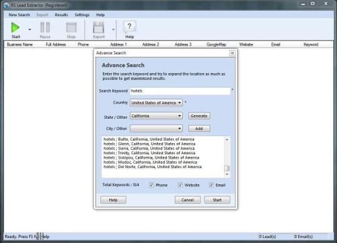337x243 pixels.
Task: Open the Results menu
Action: 61,15
